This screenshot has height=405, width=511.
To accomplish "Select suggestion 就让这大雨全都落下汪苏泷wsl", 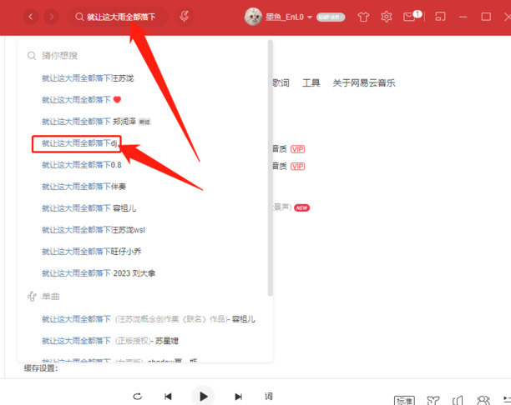I will coord(94,230).
